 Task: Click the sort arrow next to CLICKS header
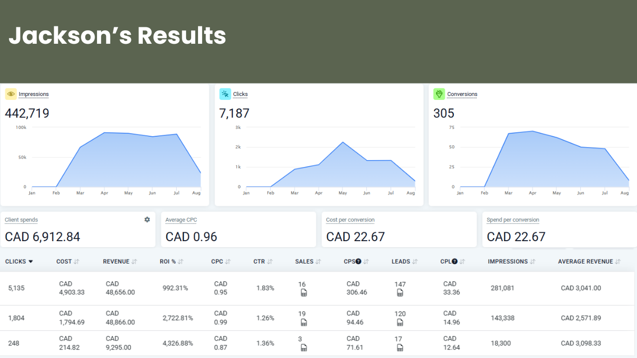point(31,262)
